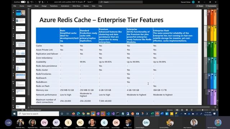Image resolution: width=230 pixels, height=129 pixels.
Task: Select slide 1 thumbnail
Action: tap(20, 13)
